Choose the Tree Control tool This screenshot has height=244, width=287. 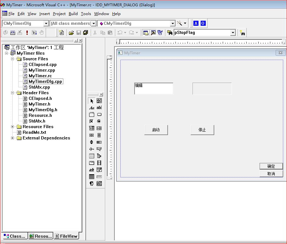point(99,156)
